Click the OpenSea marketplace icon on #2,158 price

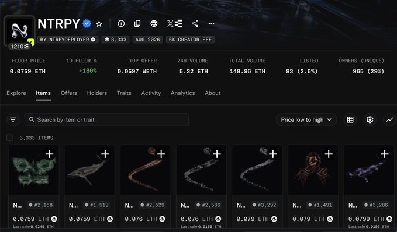coord(54,219)
